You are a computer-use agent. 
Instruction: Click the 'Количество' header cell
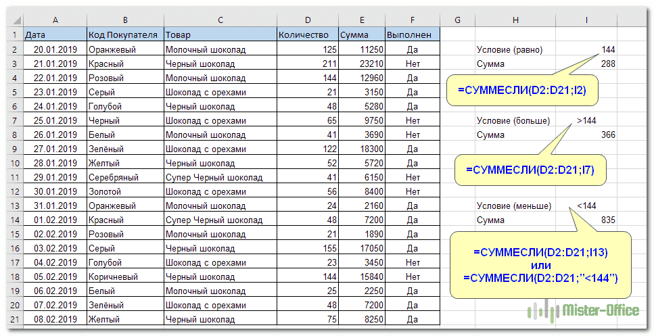coord(307,35)
